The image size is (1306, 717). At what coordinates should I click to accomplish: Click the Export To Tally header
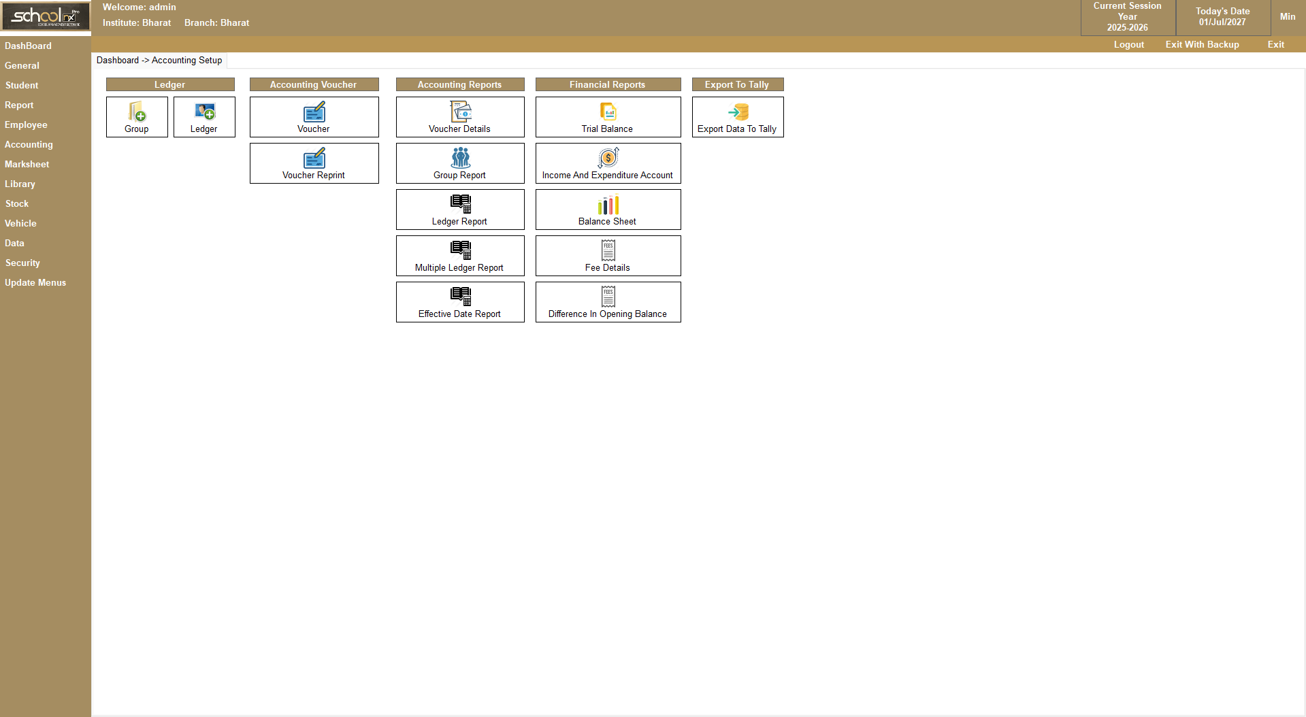tap(738, 84)
